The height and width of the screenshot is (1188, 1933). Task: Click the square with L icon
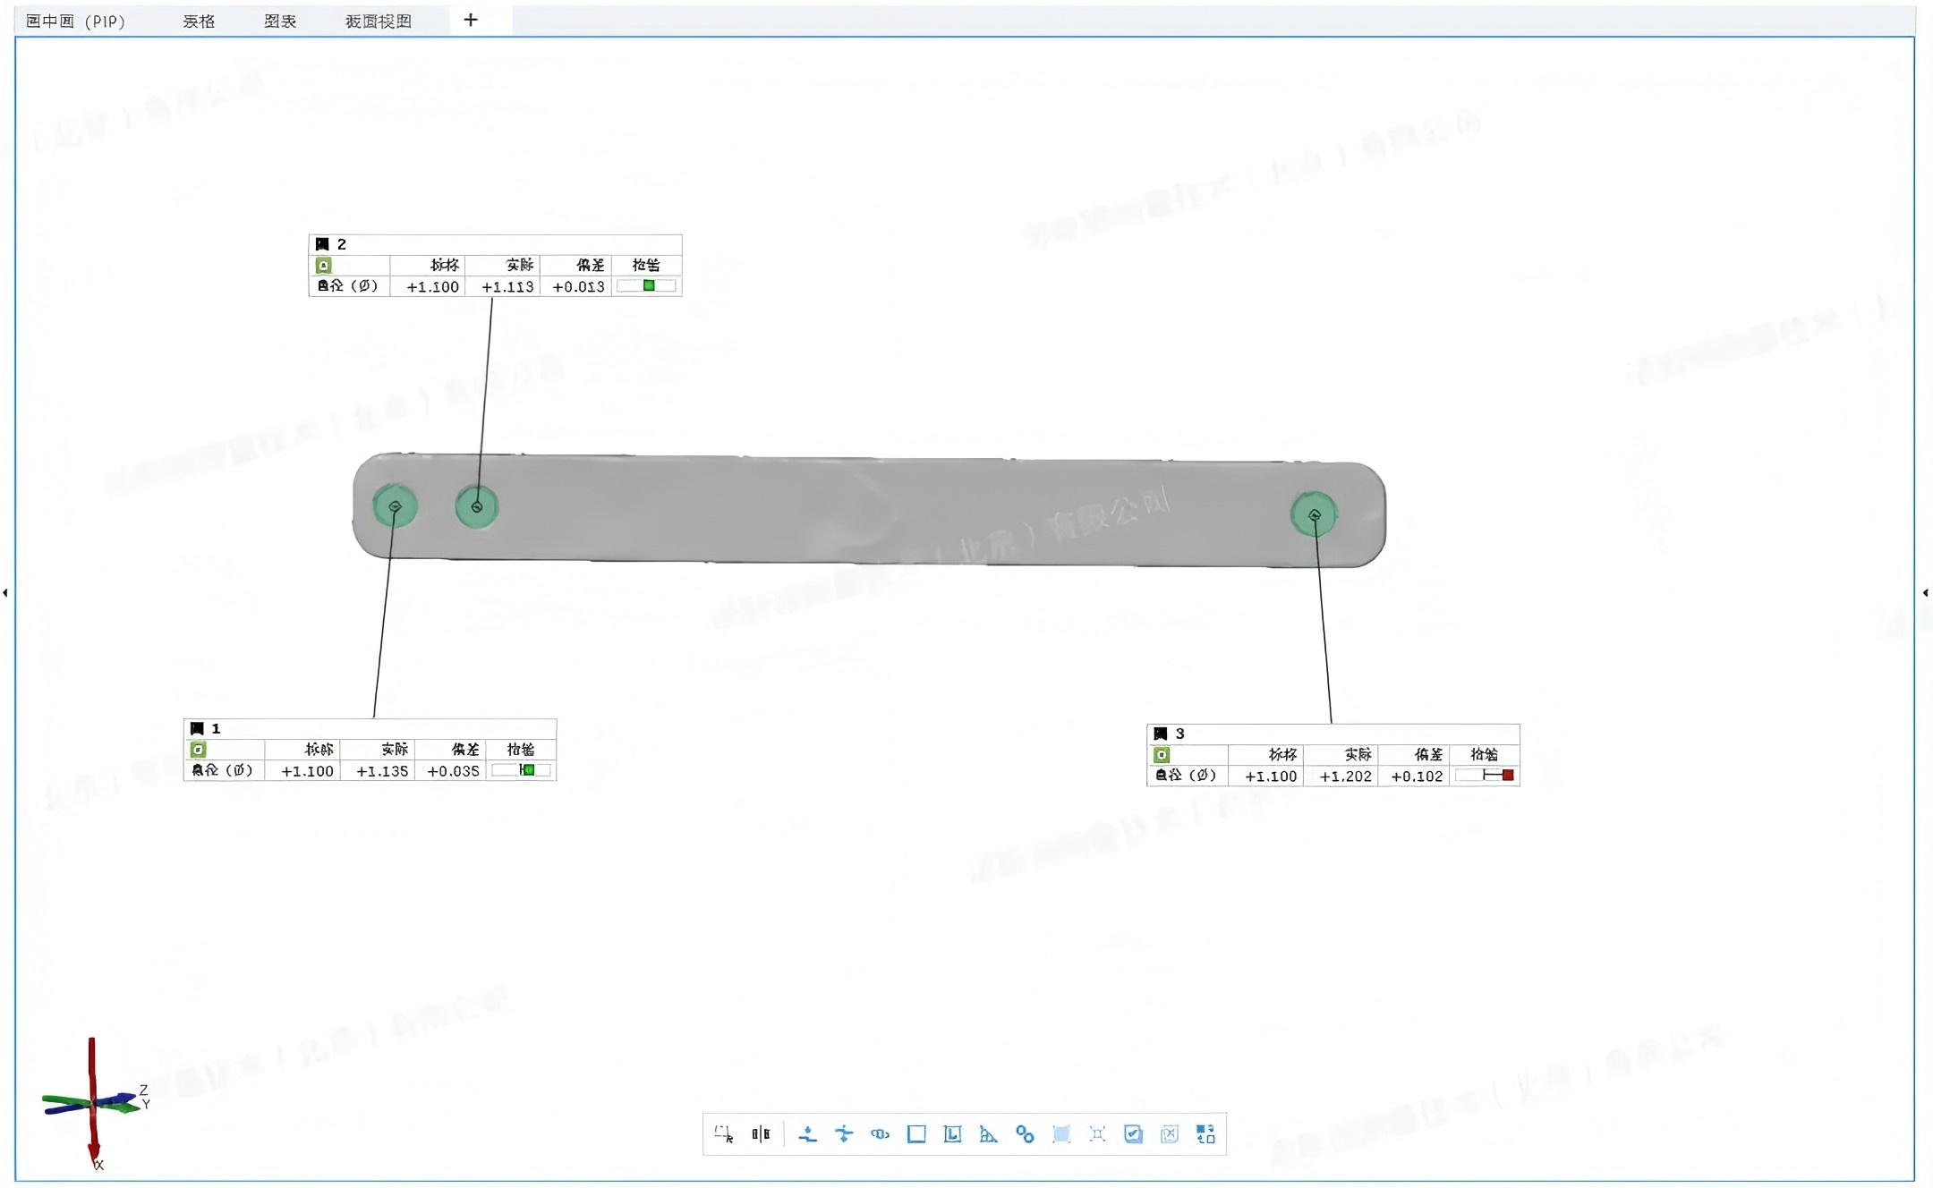[952, 1134]
